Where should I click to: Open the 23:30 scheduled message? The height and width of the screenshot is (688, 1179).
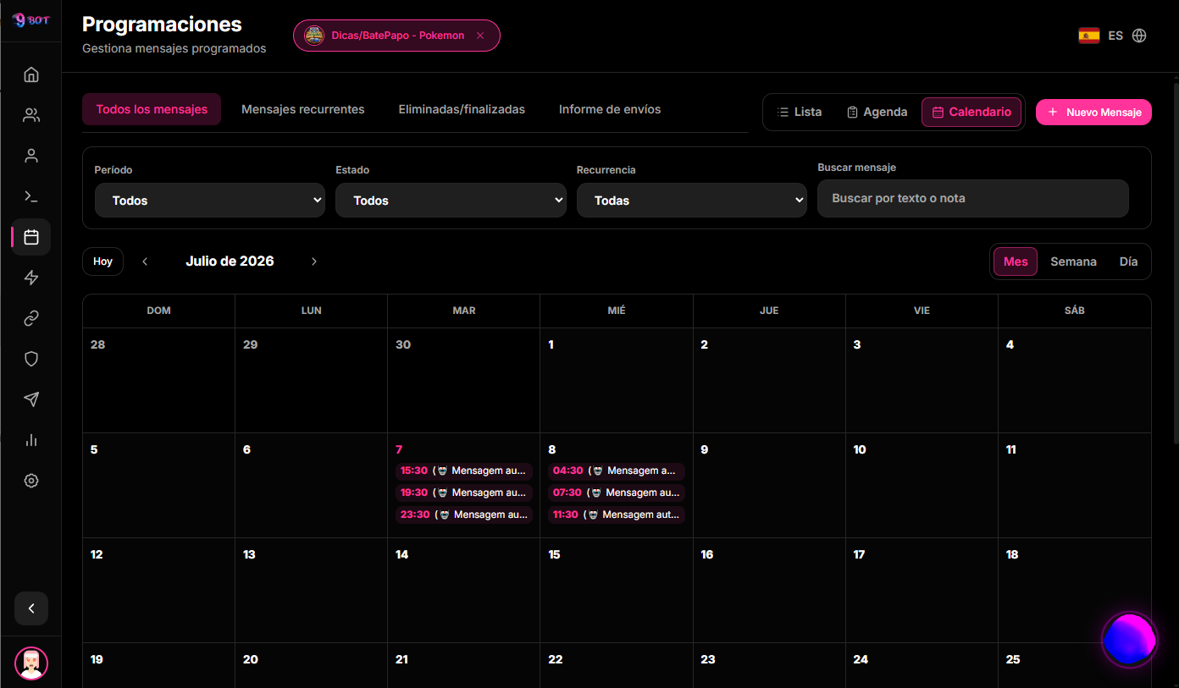pyautogui.click(x=463, y=515)
